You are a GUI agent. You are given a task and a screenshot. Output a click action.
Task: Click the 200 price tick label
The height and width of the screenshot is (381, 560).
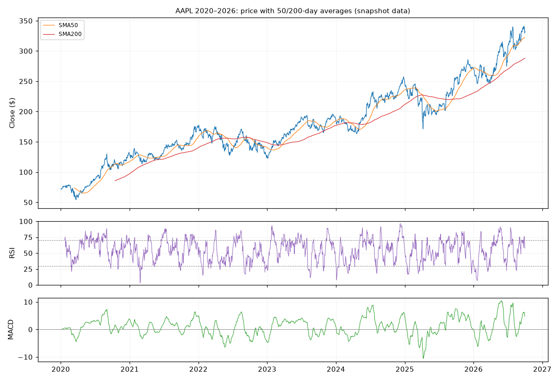tap(26, 112)
